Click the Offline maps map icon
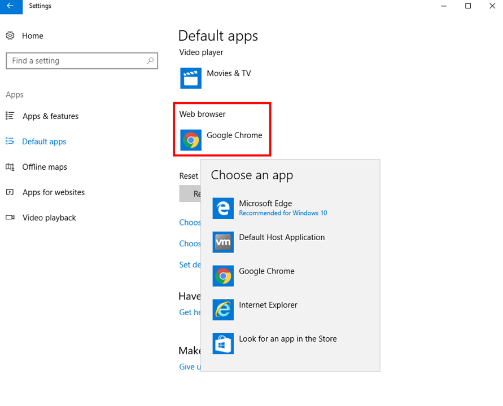This screenshot has height=406, width=503. click(x=10, y=167)
